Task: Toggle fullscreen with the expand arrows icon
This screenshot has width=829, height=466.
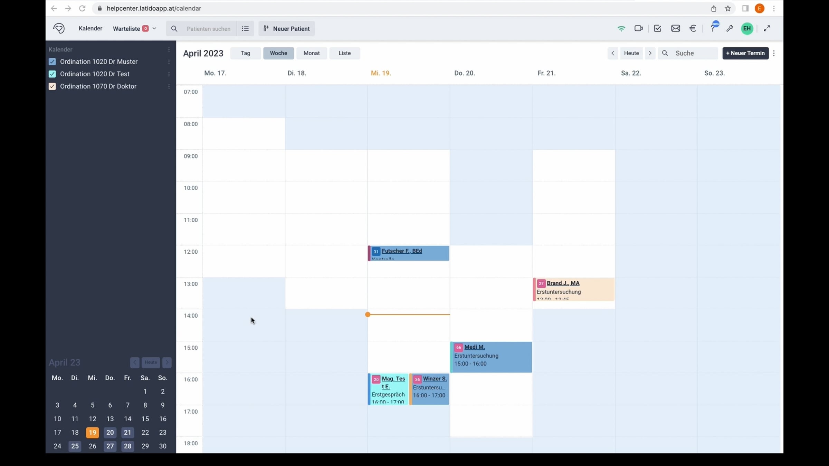Action: pos(766,28)
